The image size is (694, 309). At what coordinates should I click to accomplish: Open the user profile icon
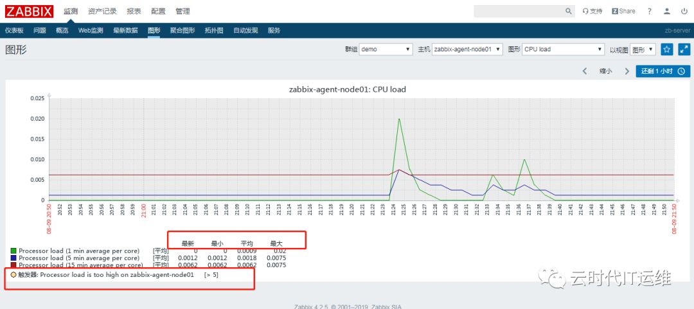pyautogui.click(x=667, y=12)
